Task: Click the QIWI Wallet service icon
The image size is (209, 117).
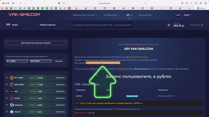Action: pos(12,84)
